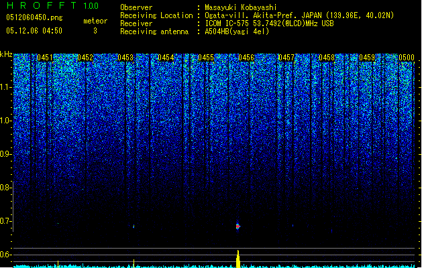Click the 0457 time marker
Image resolution: width=422 pixels, height=268 pixels.
pyautogui.click(x=286, y=58)
